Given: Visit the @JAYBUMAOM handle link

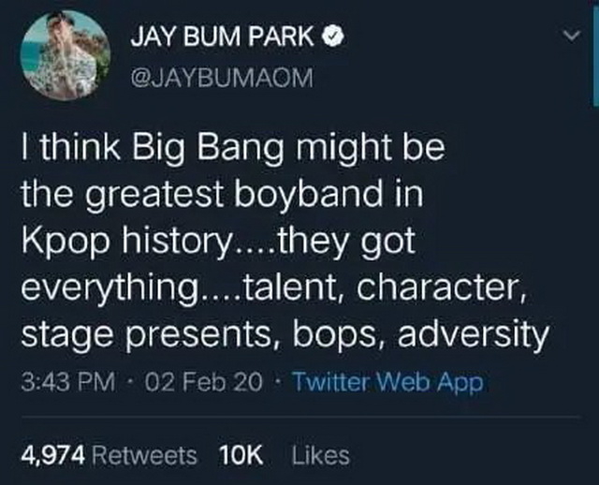Looking at the screenshot, I should [x=222, y=77].
